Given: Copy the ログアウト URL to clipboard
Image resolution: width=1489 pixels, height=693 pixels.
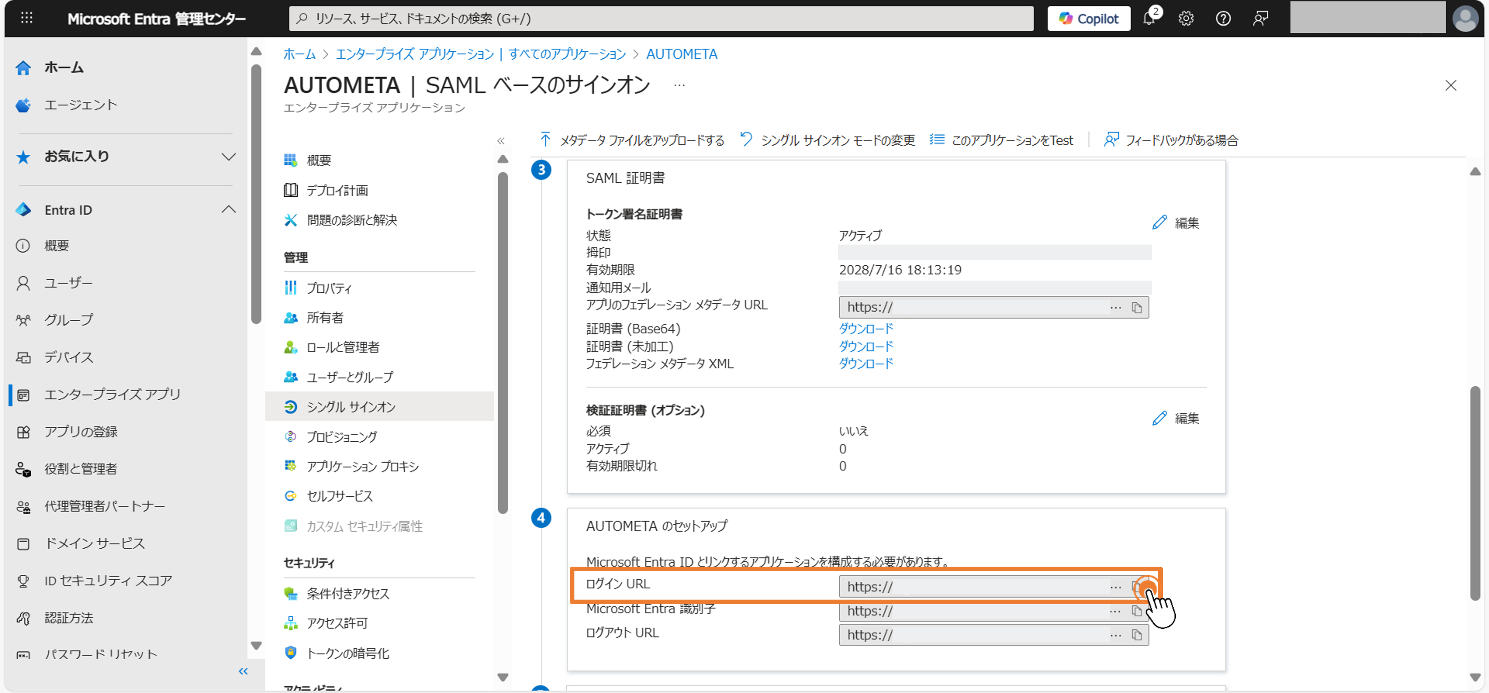Looking at the screenshot, I should [1137, 635].
